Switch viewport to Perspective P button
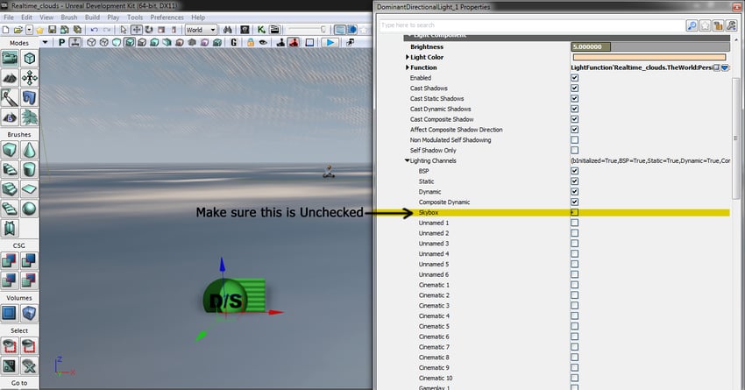 pyautogui.click(x=61, y=43)
